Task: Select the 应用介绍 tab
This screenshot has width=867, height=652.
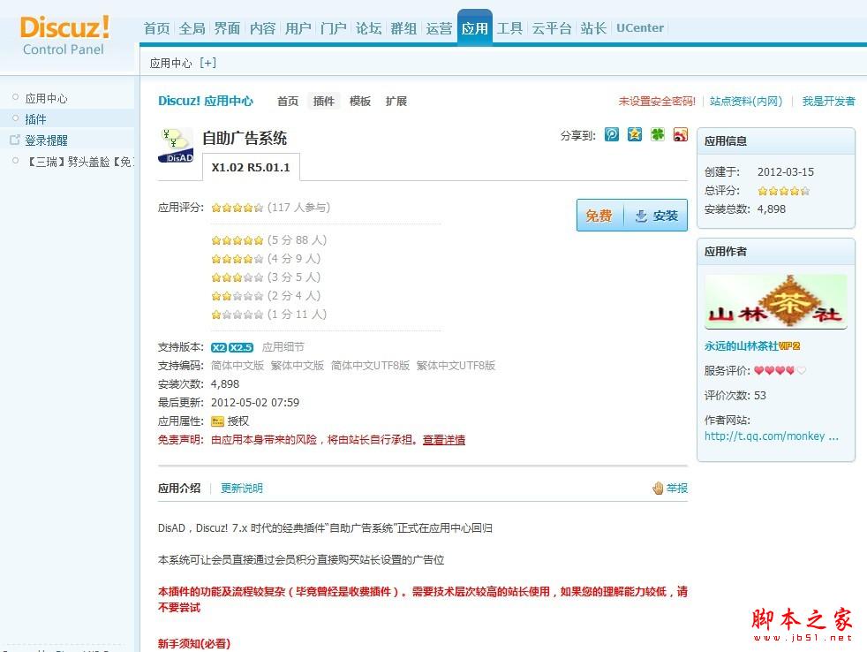Action: coord(179,489)
